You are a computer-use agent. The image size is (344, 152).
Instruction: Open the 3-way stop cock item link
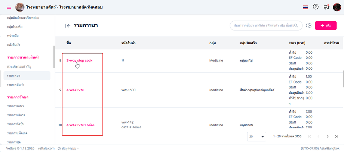point(79,60)
